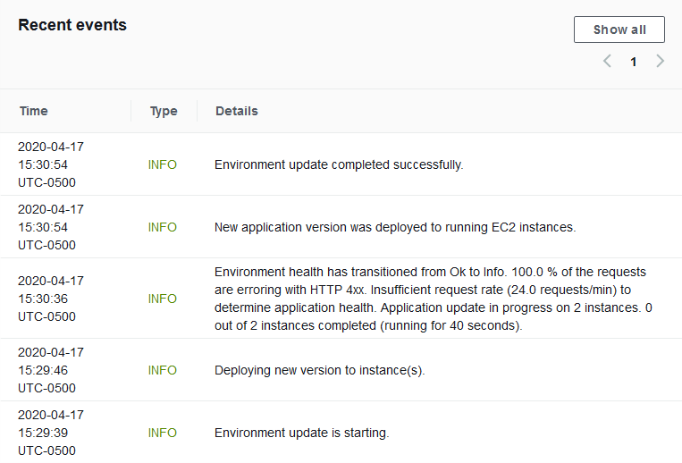Go to next page with right chevron
The width and height of the screenshot is (682, 463).
(660, 62)
